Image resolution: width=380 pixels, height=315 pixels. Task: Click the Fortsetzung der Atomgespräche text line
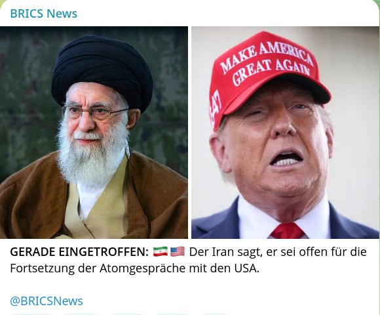click(x=135, y=268)
